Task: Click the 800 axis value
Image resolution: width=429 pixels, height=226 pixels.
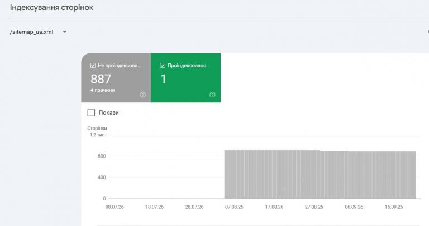Action: [102, 156]
